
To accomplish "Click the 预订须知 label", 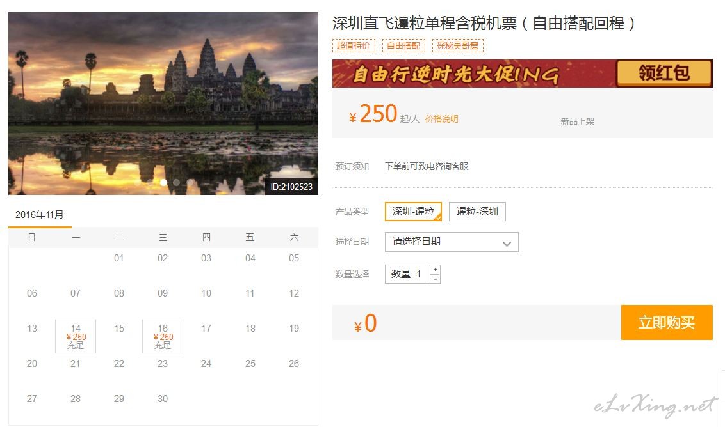I will [352, 166].
